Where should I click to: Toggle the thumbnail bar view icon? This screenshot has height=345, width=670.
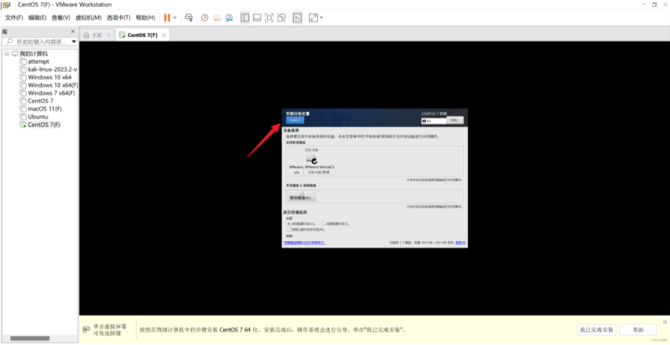[x=257, y=18]
